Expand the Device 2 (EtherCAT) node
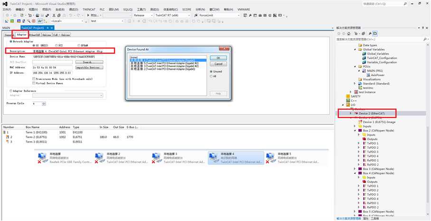Viewport: 431px width, 221px height. click(x=350, y=114)
